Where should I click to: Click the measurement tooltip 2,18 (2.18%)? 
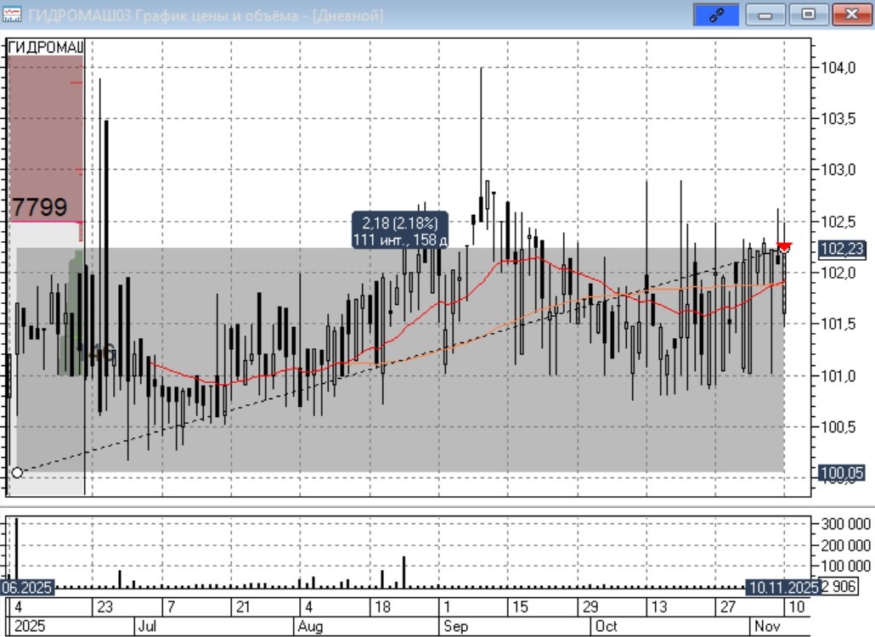coord(399,230)
